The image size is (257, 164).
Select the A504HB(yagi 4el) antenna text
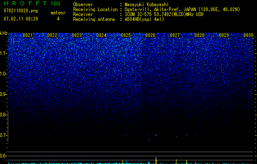click(x=144, y=19)
